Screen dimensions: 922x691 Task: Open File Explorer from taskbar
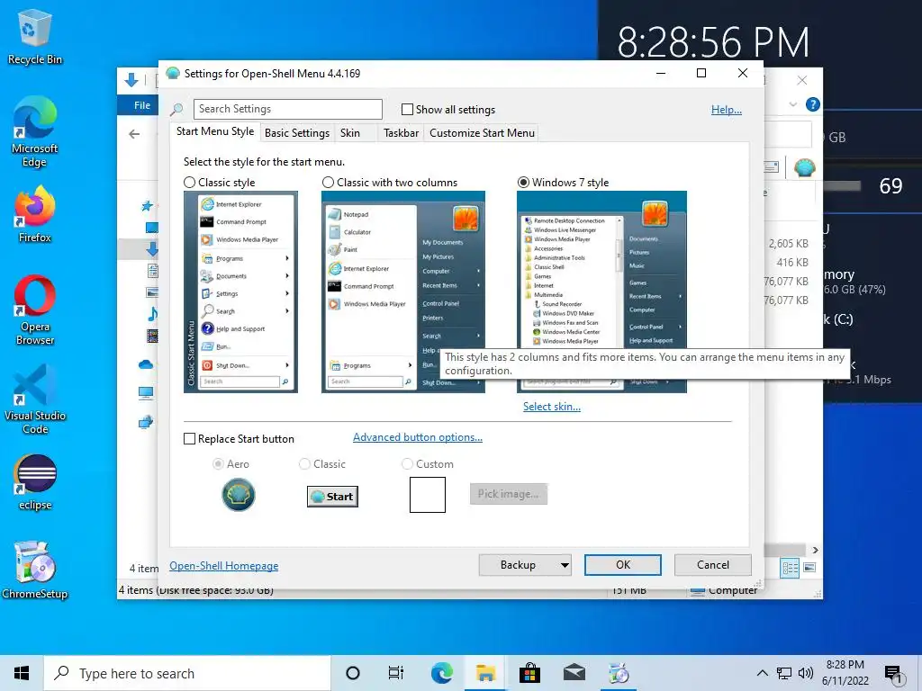click(485, 673)
